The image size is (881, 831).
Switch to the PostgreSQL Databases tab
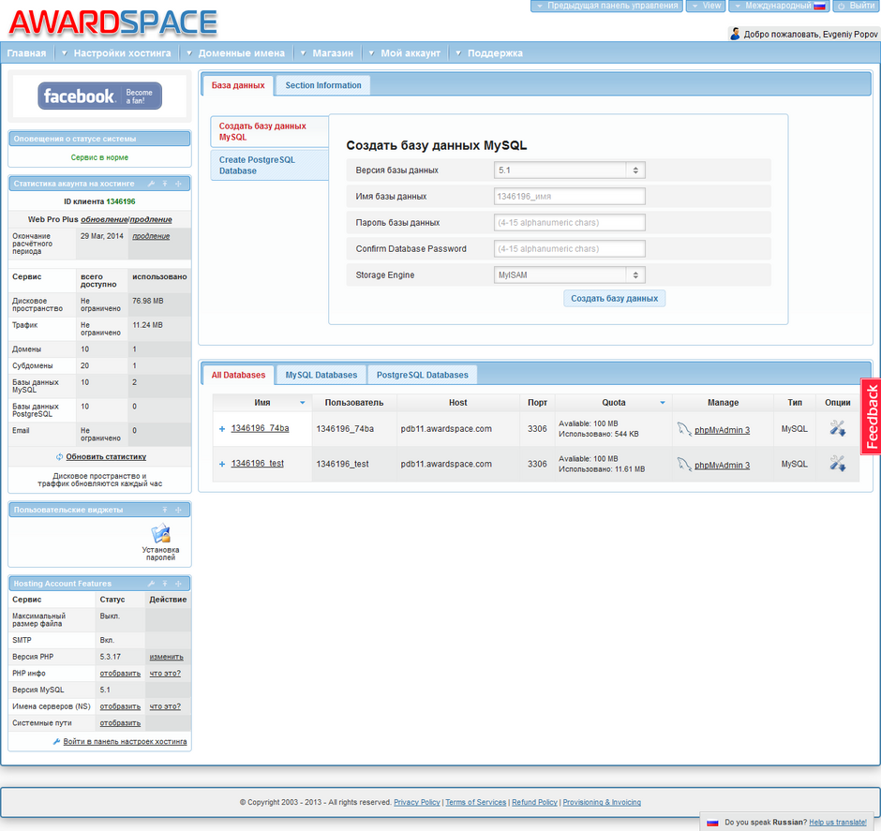[x=422, y=375]
